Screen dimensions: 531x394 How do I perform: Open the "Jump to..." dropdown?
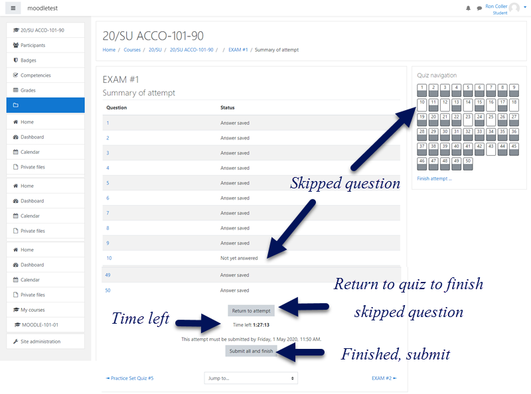pos(250,377)
